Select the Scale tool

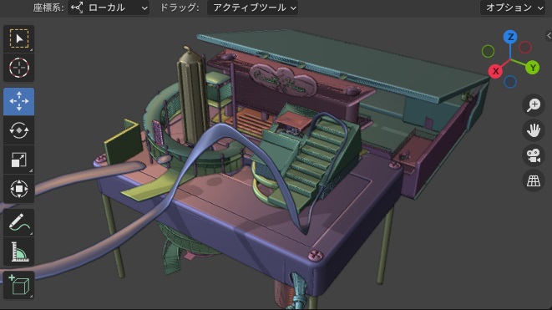19,160
